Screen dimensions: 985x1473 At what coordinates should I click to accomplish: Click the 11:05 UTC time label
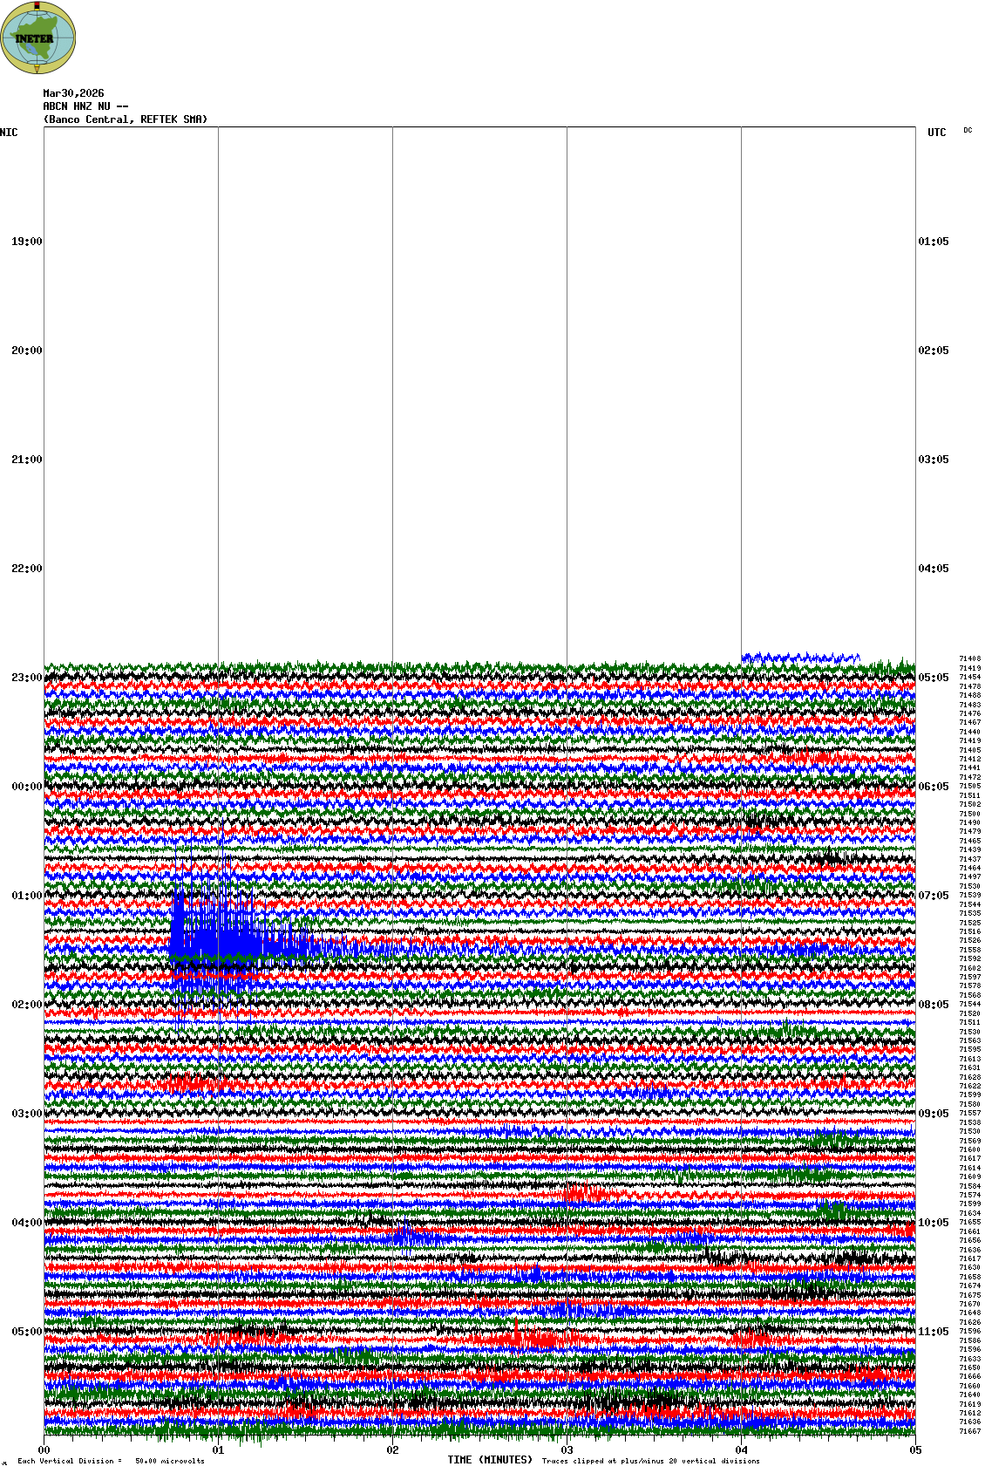(x=934, y=1332)
